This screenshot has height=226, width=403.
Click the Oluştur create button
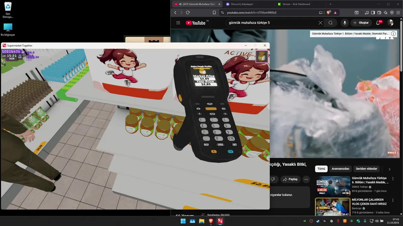pyautogui.click(x=361, y=23)
